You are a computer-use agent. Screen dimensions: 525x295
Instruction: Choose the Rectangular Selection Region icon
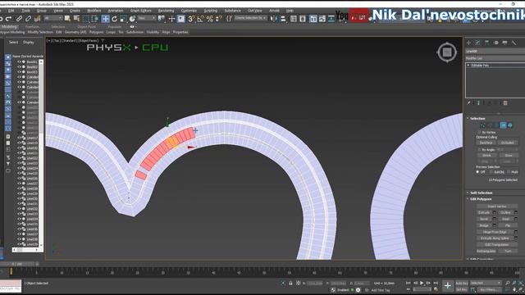(x=86, y=19)
